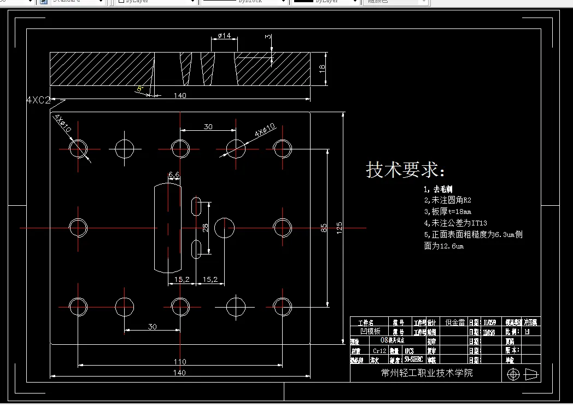
Task: Select the yellow 8° angle dimension
Action: coord(141,89)
